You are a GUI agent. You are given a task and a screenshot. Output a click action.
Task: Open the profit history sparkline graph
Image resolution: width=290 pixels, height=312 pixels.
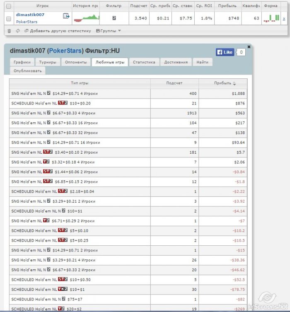87,18
